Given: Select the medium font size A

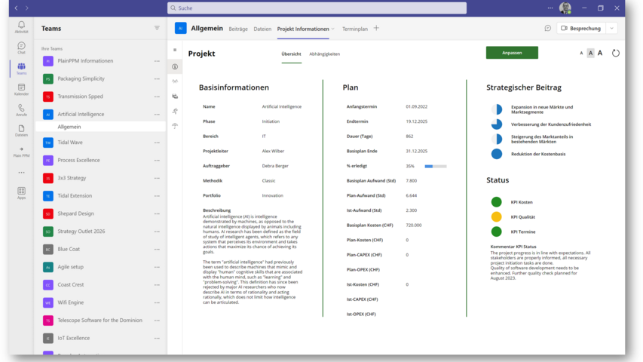Looking at the screenshot, I should 590,54.
